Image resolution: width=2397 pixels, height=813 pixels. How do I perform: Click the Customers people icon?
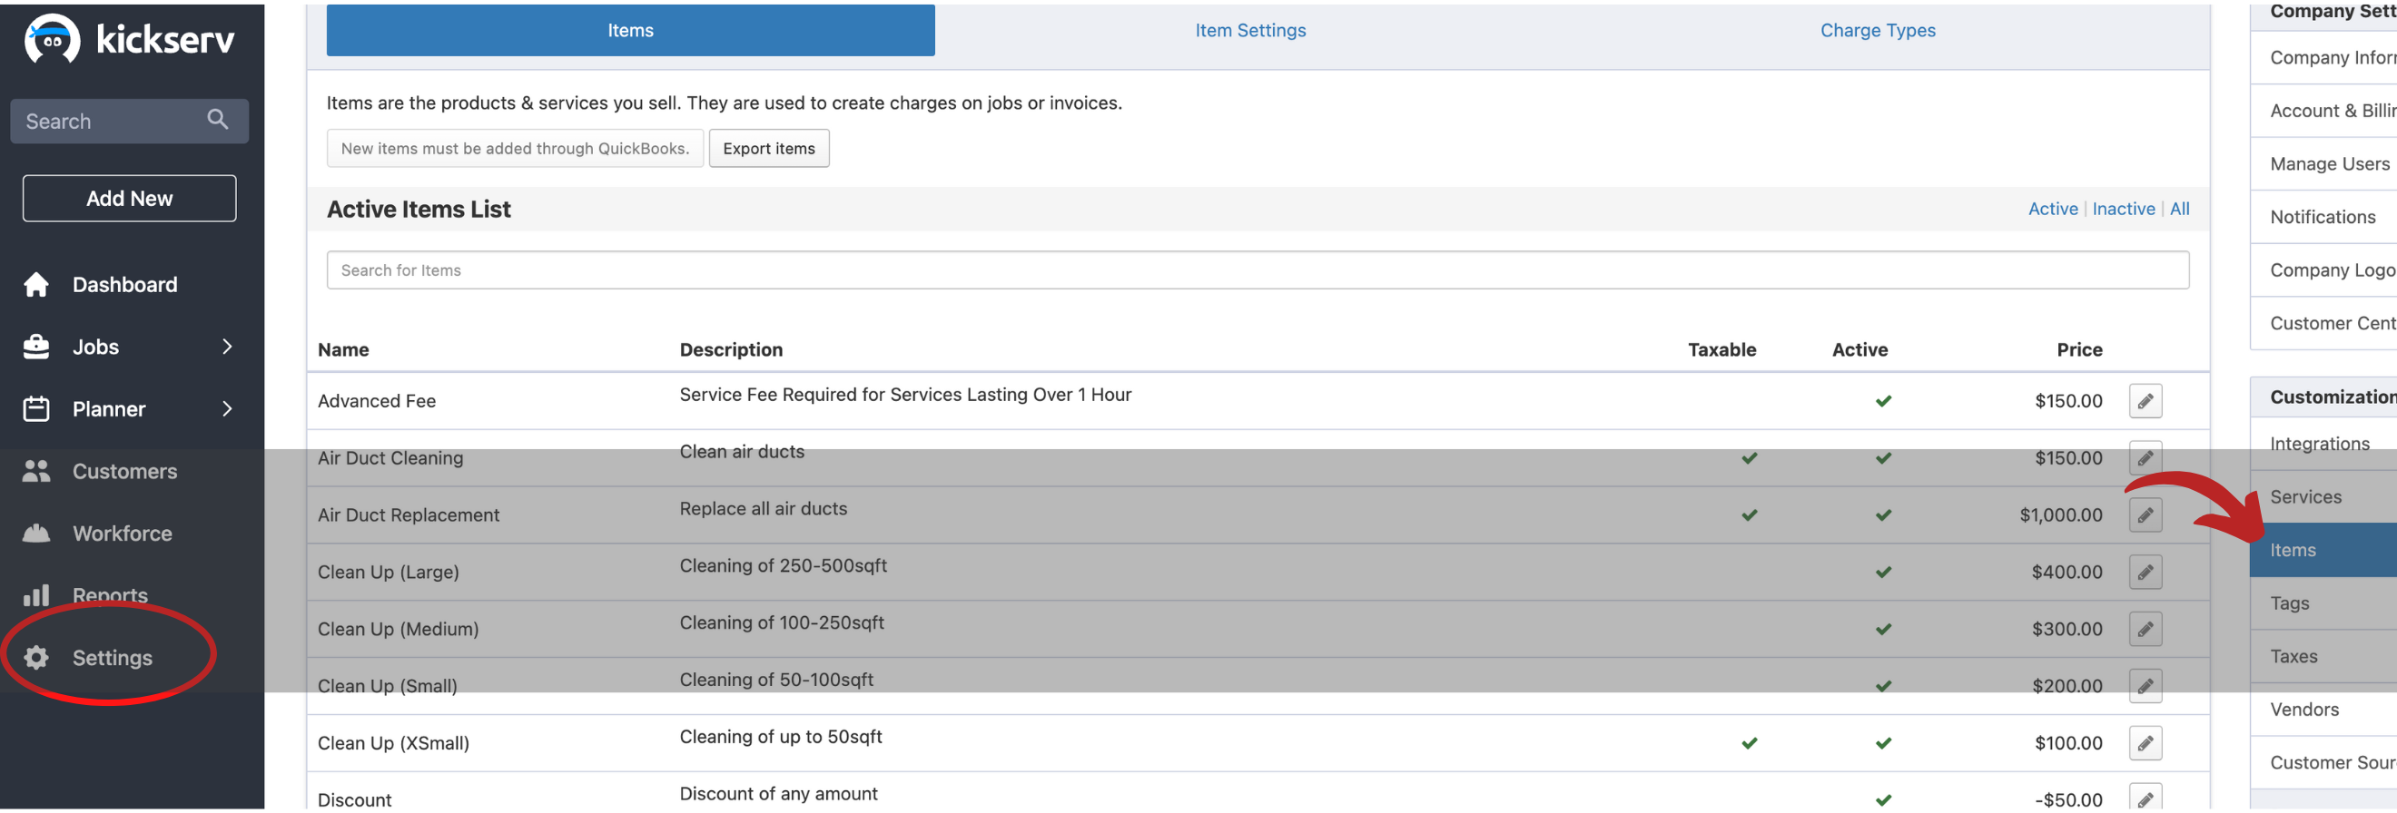(36, 472)
